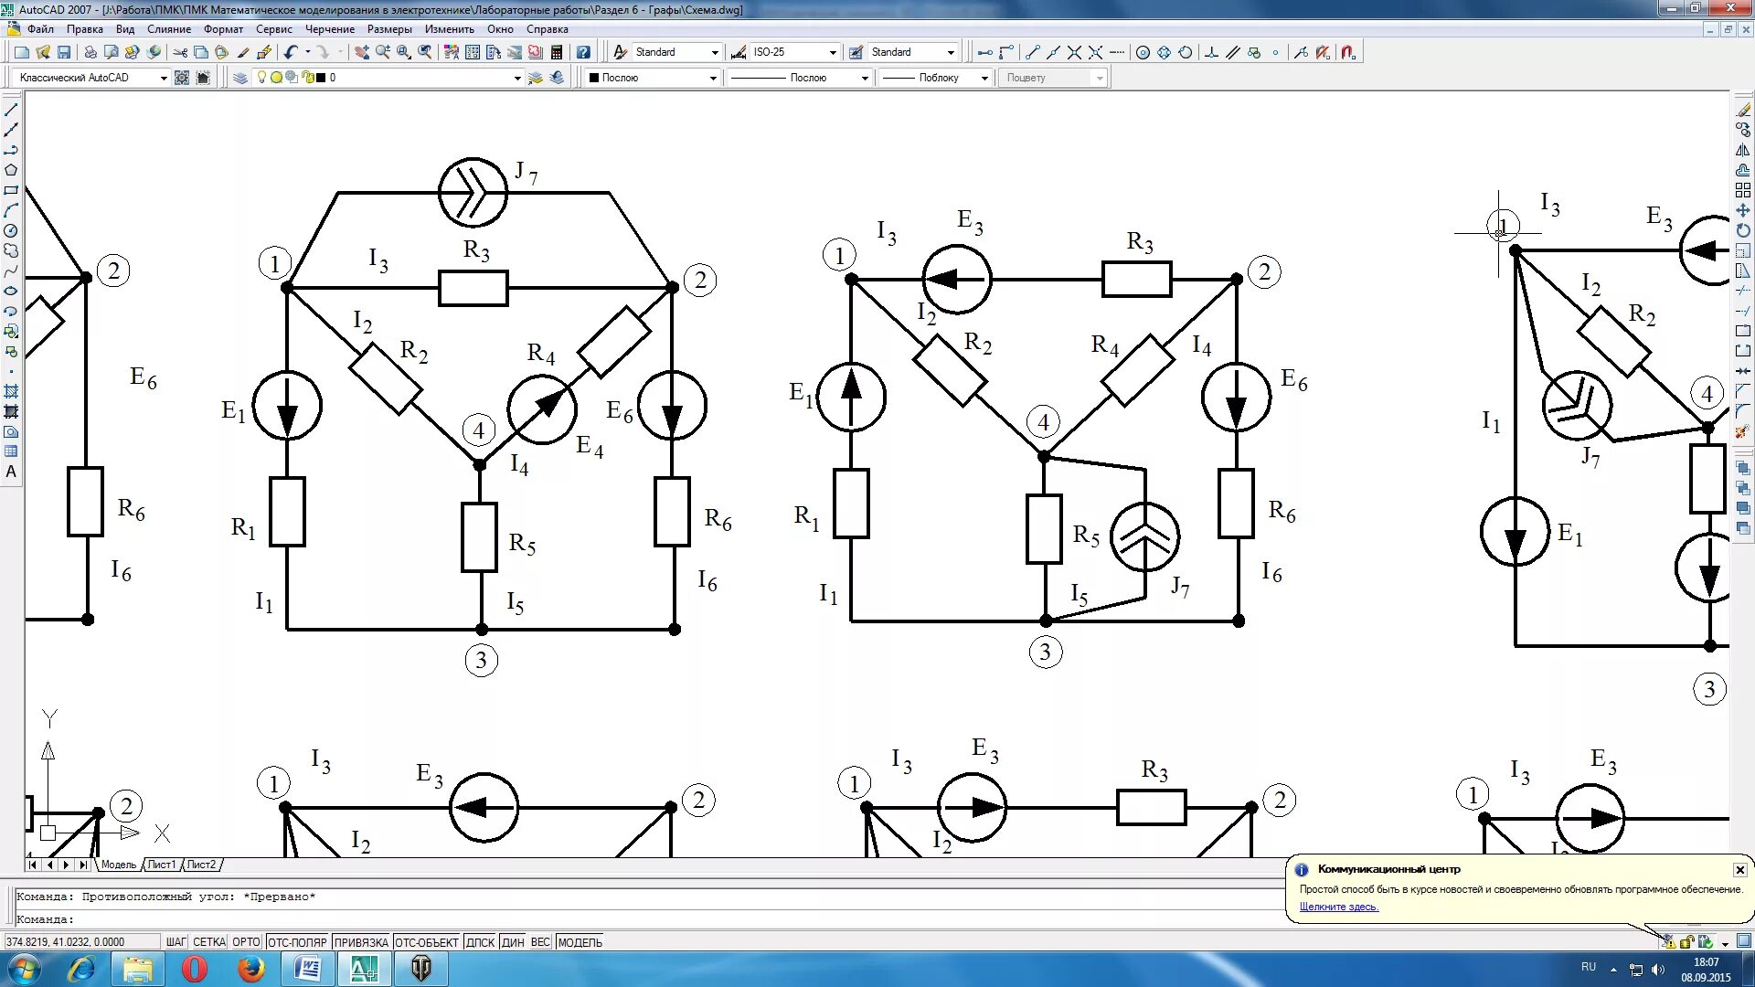This screenshot has width=1755, height=987.
Task: Toggle ПРИВЯЗКА object snap button
Action: (361, 942)
